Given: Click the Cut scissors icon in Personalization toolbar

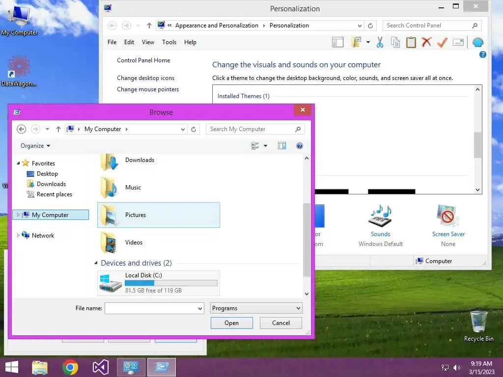Looking at the screenshot, I should [x=380, y=42].
